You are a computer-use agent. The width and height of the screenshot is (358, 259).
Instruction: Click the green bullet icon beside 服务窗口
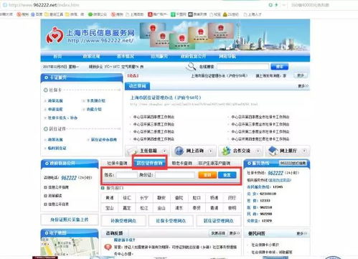(x=103, y=188)
